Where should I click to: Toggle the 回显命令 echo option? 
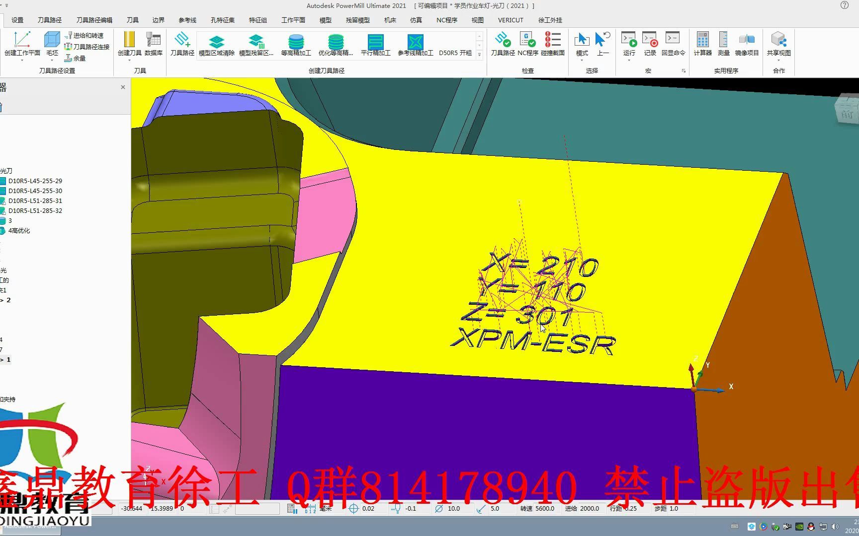[x=673, y=44]
